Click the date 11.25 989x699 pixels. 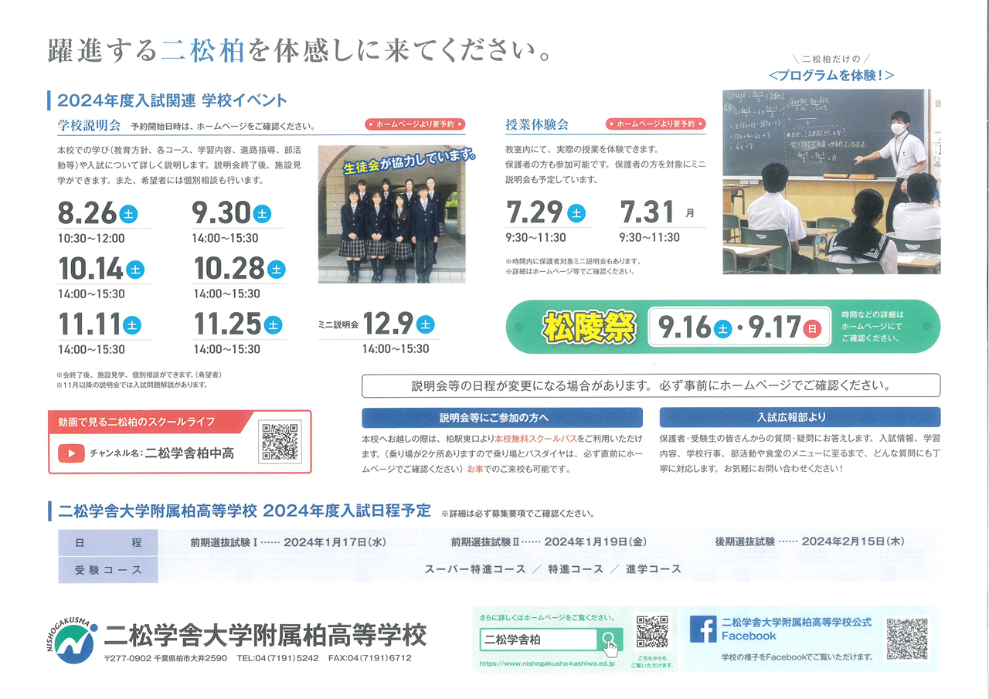click(x=228, y=324)
